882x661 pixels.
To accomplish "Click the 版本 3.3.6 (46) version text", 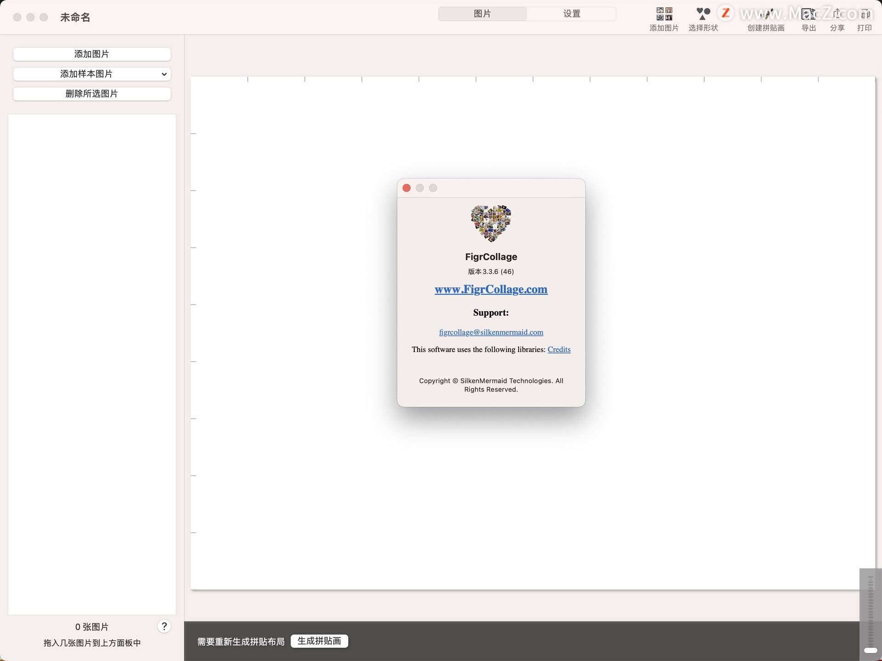I will click(x=491, y=271).
